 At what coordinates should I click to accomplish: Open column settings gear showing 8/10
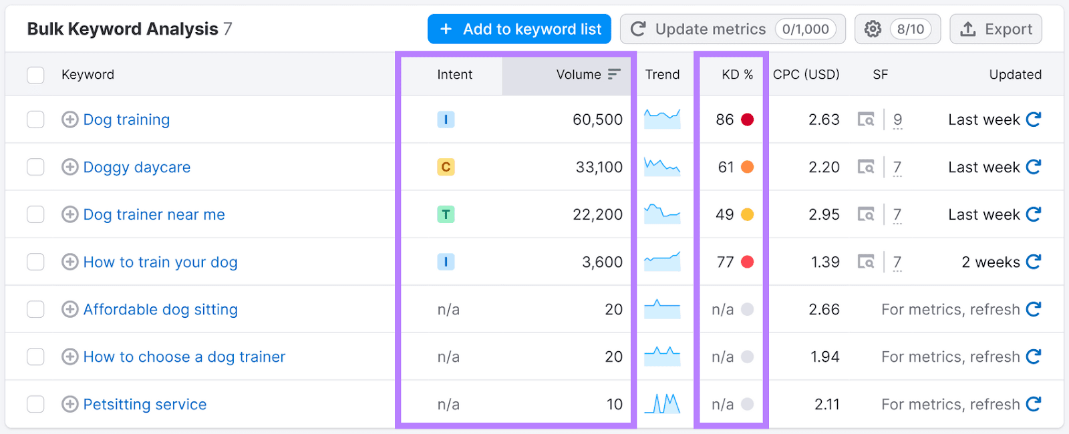click(x=897, y=29)
